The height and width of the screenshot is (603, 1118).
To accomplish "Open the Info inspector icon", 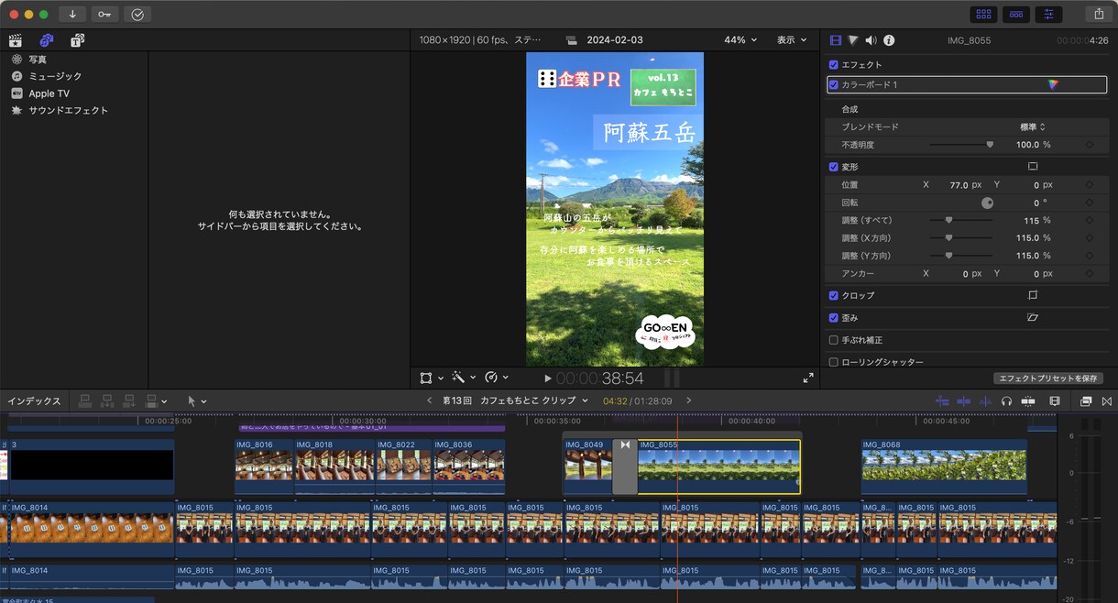I will click(x=890, y=39).
